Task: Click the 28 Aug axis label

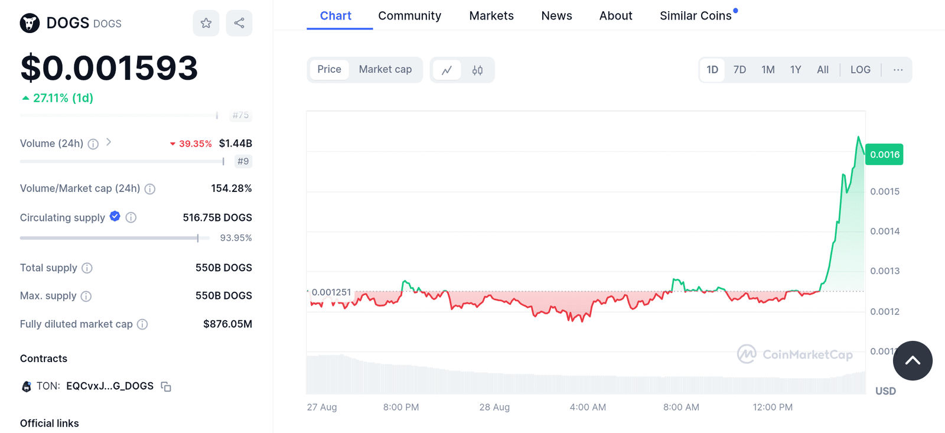Action: tap(494, 407)
